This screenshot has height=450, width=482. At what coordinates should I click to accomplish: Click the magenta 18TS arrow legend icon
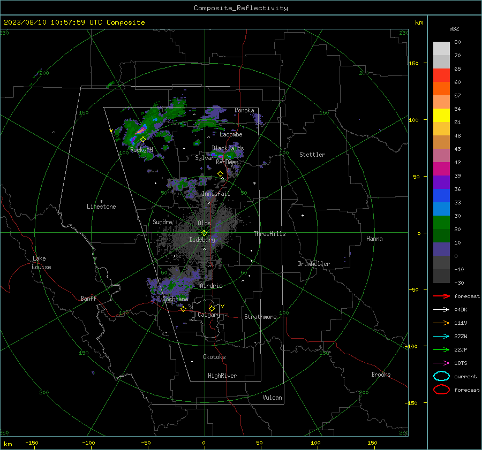[x=441, y=363]
